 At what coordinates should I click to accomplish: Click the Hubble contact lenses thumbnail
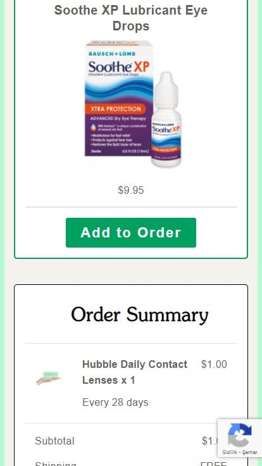coord(49,378)
